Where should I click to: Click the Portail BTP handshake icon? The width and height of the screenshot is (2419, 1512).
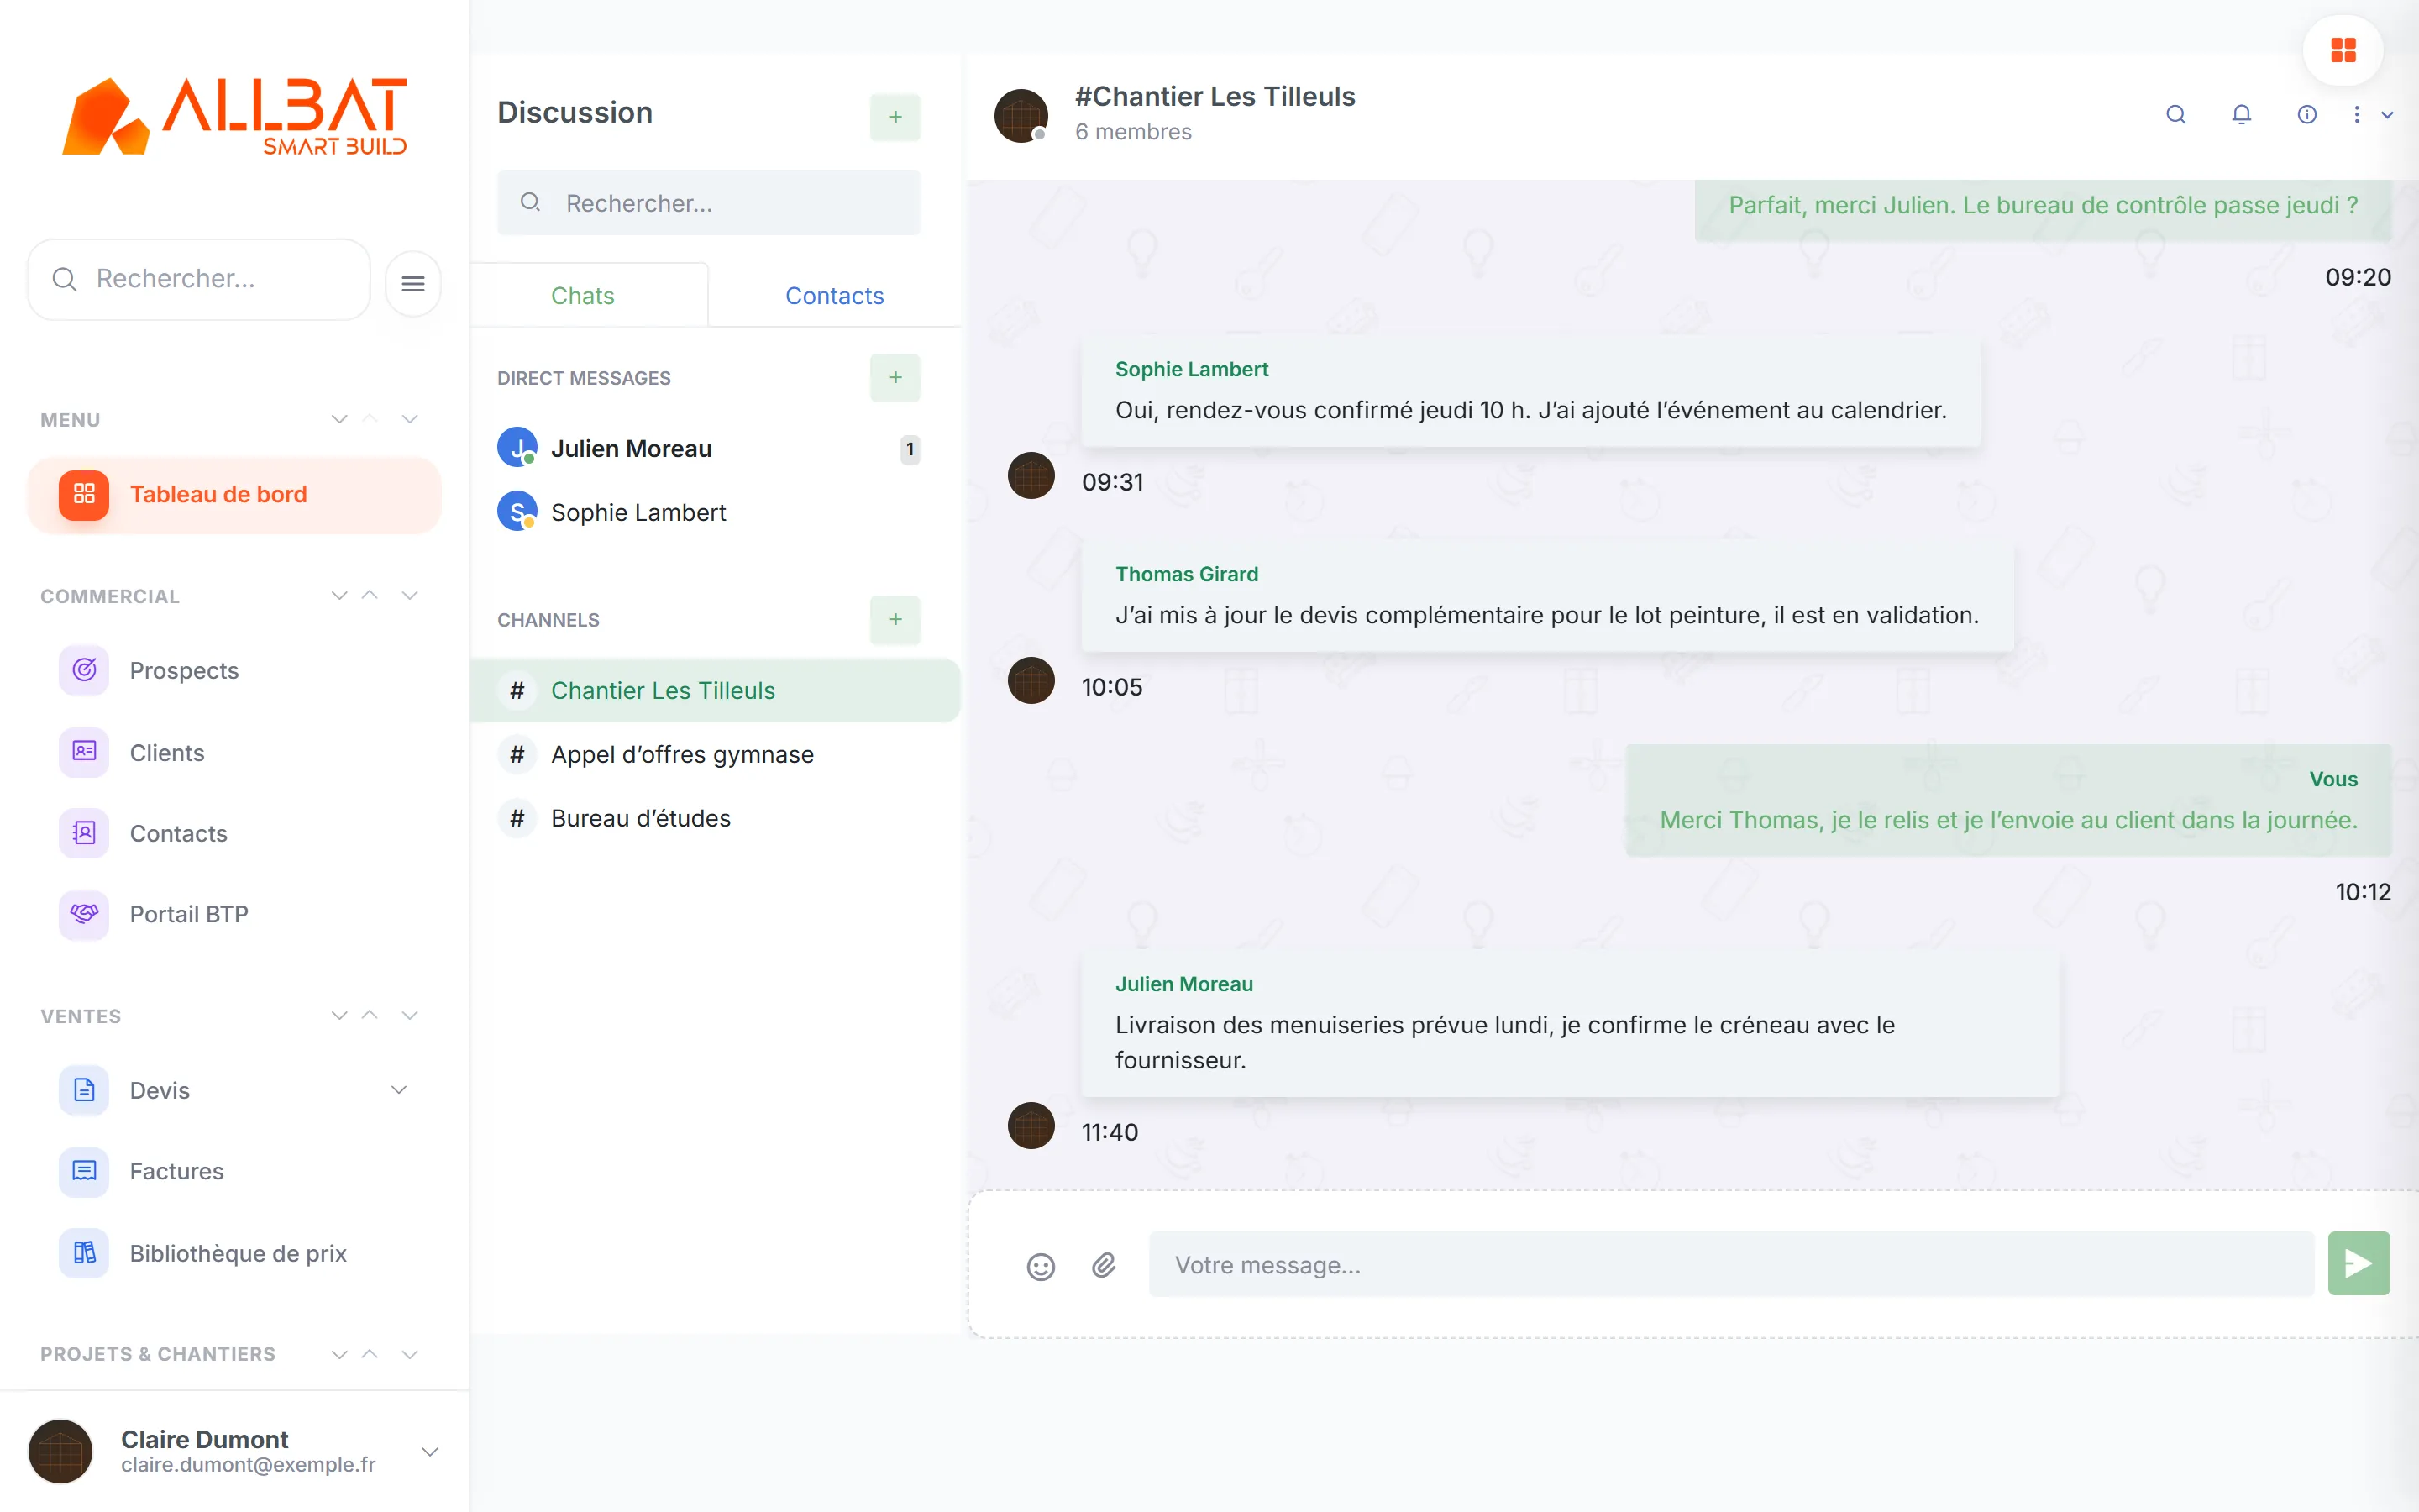click(84, 914)
